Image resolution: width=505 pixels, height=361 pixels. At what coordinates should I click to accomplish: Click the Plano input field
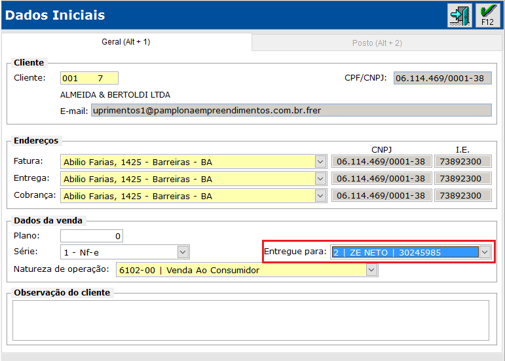(x=92, y=236)
